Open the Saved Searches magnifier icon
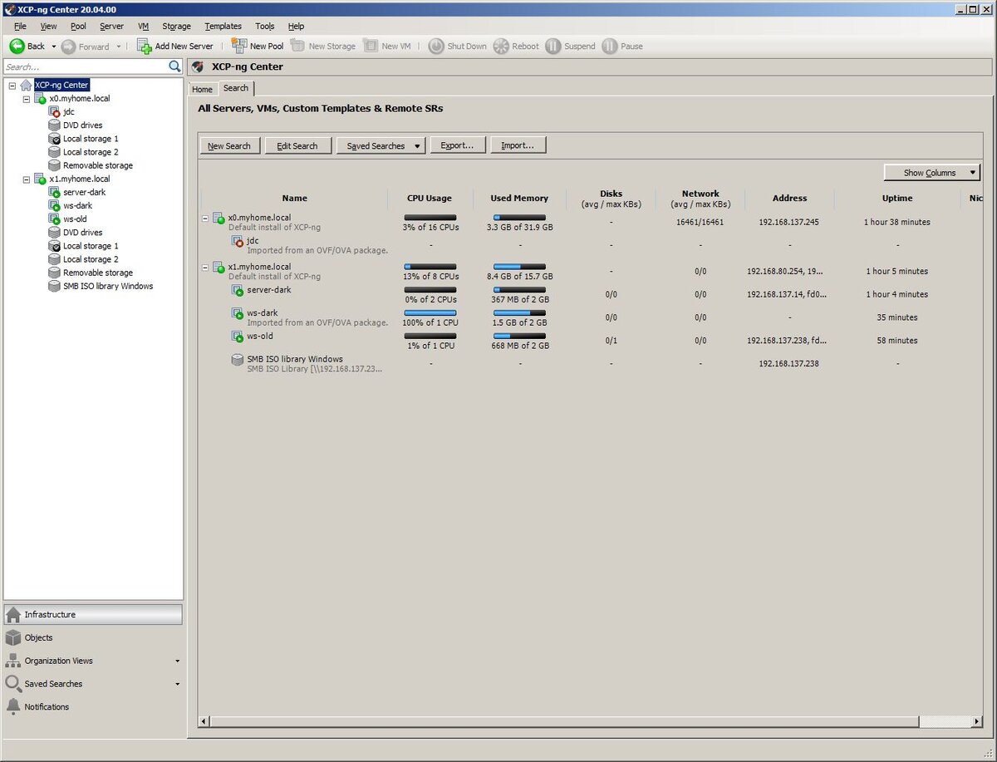997x762 pixels. [13, 684]
